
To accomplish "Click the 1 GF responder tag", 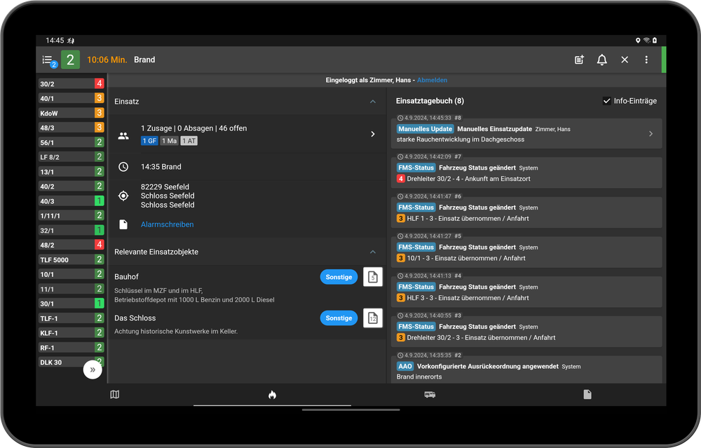I will click(x=149, y=141).
